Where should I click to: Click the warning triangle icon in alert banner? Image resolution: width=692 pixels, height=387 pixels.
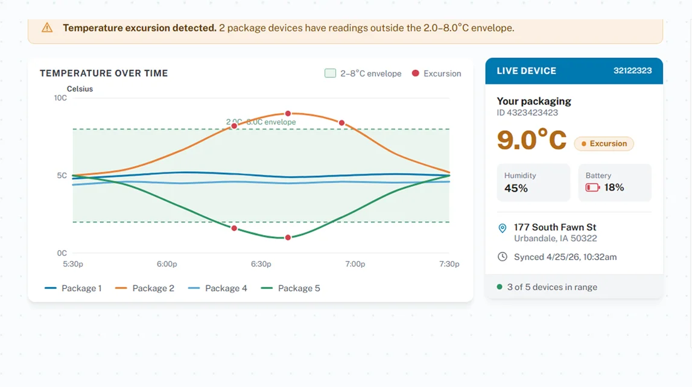pos(47,28)
